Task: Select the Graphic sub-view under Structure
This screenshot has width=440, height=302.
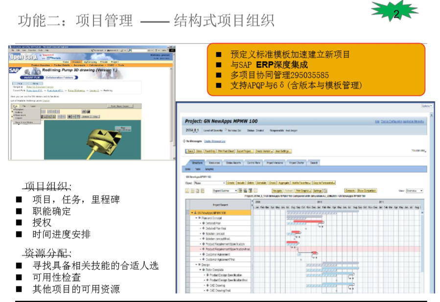Action: [209, 169]
